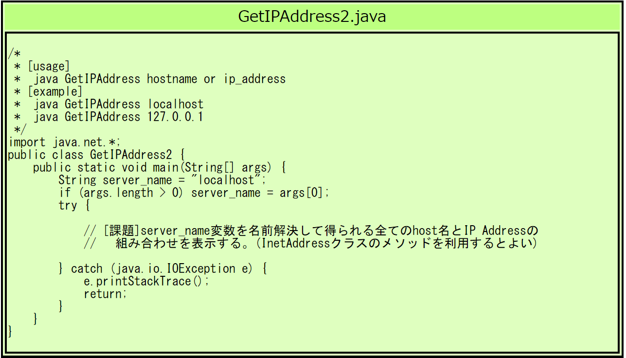Click the comment closing '*/' marker

point(20,129)
